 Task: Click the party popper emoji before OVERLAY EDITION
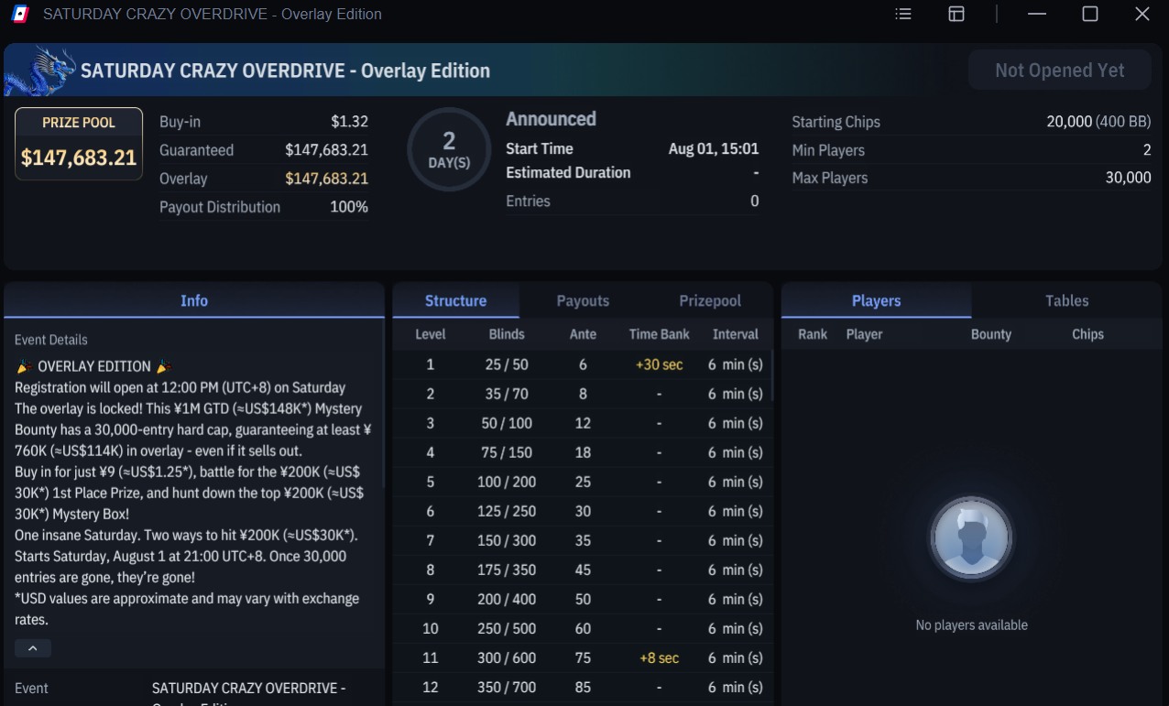(24, 366)
